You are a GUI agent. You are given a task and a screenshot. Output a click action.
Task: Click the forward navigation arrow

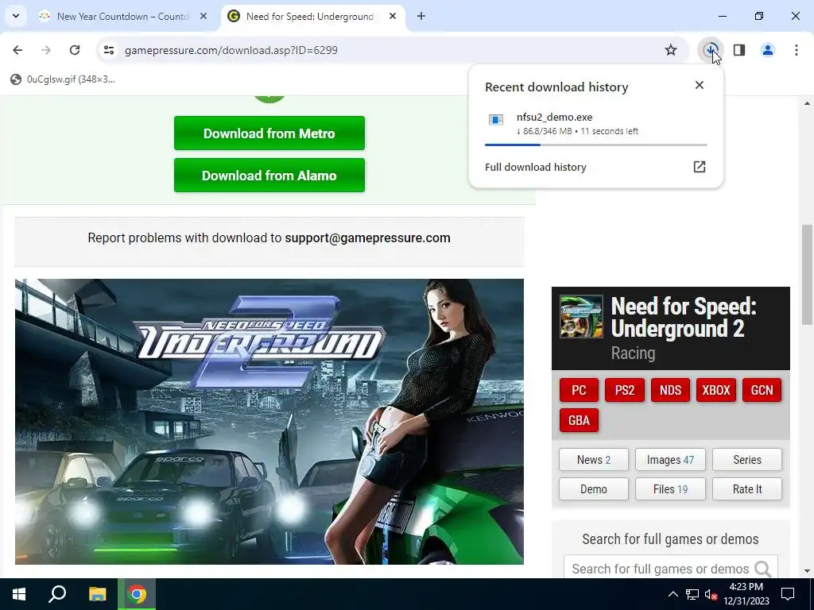(x=45, y=50)
